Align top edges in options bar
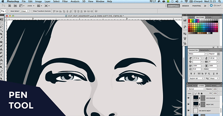The height and width of the screenshot is (116, 223). click(x=54, y=11)
